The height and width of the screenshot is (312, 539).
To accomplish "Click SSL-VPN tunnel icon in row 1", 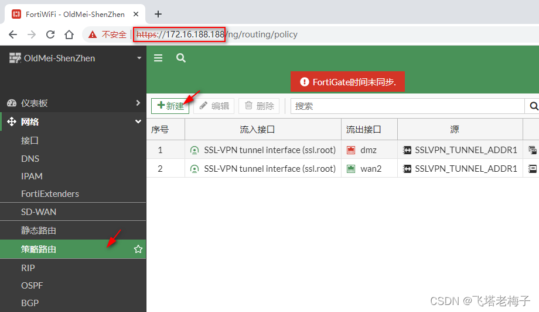I will click(195, 150).
